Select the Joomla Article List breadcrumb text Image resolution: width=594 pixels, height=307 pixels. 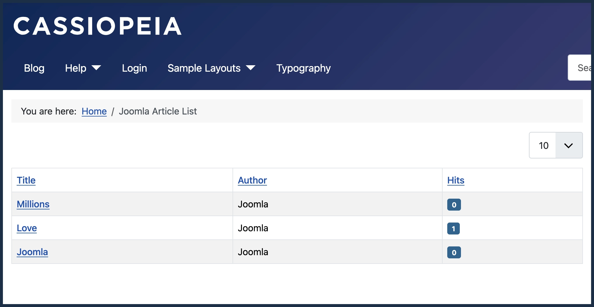pyautogui.click(x=158, y=111)
